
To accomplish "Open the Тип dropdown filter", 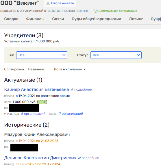I will [x=42, y=55].
